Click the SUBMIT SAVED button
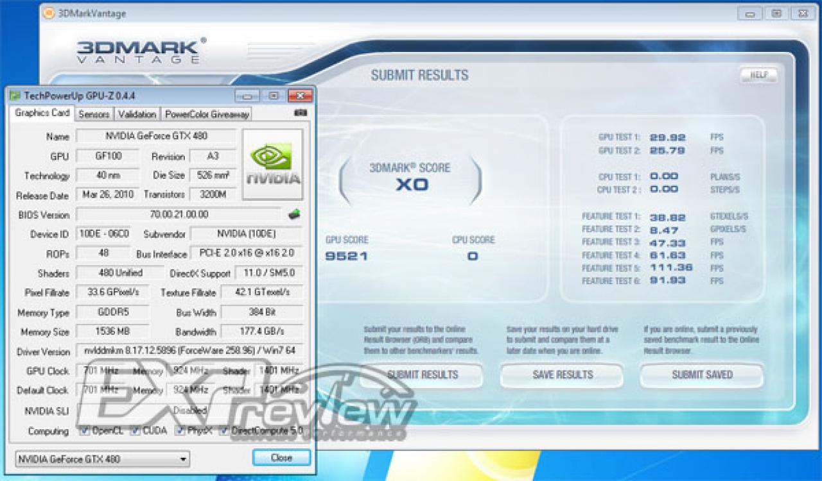This screenshot has width=822, height=481. tap(702, 375)
